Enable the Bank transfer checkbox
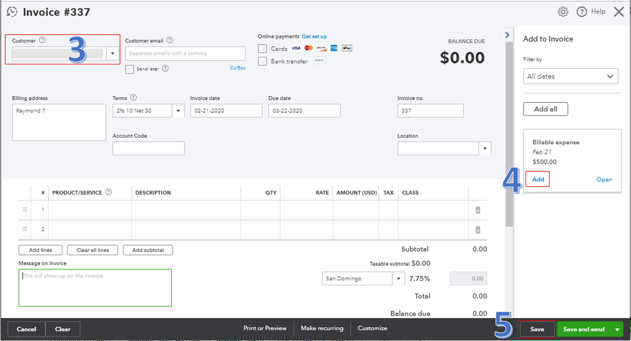 coord(262,61)
